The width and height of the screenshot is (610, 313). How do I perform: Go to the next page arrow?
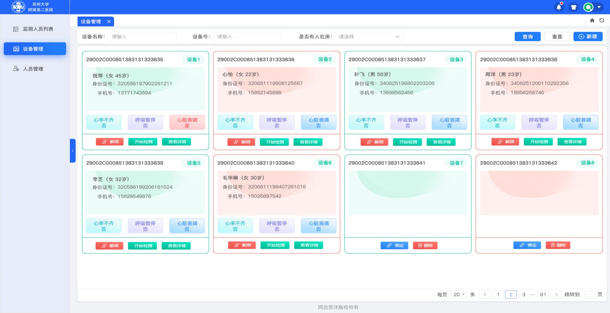[556, 295]
